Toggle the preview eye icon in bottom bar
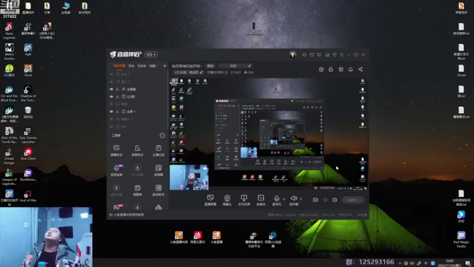The height and width of the screenshot is (267, 474). click(x=325, y=200)
